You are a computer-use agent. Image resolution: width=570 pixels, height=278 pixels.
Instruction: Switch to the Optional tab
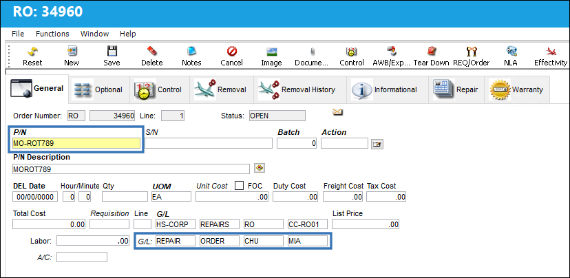[99, 89]
